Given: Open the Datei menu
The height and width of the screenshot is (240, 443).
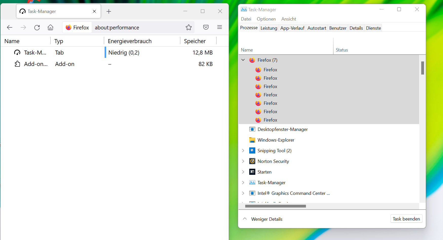Looking at the screenshot, I should [246, 19].
